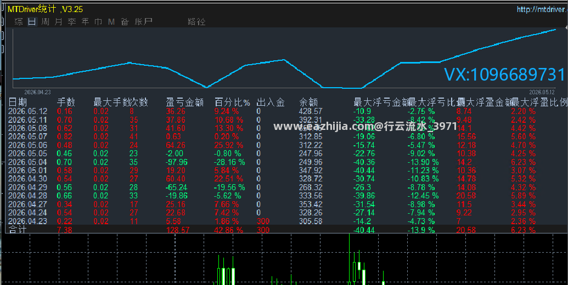Click the 64.26 profit amount cell
This screenshot has height=285, width=568.
(176, 145)
